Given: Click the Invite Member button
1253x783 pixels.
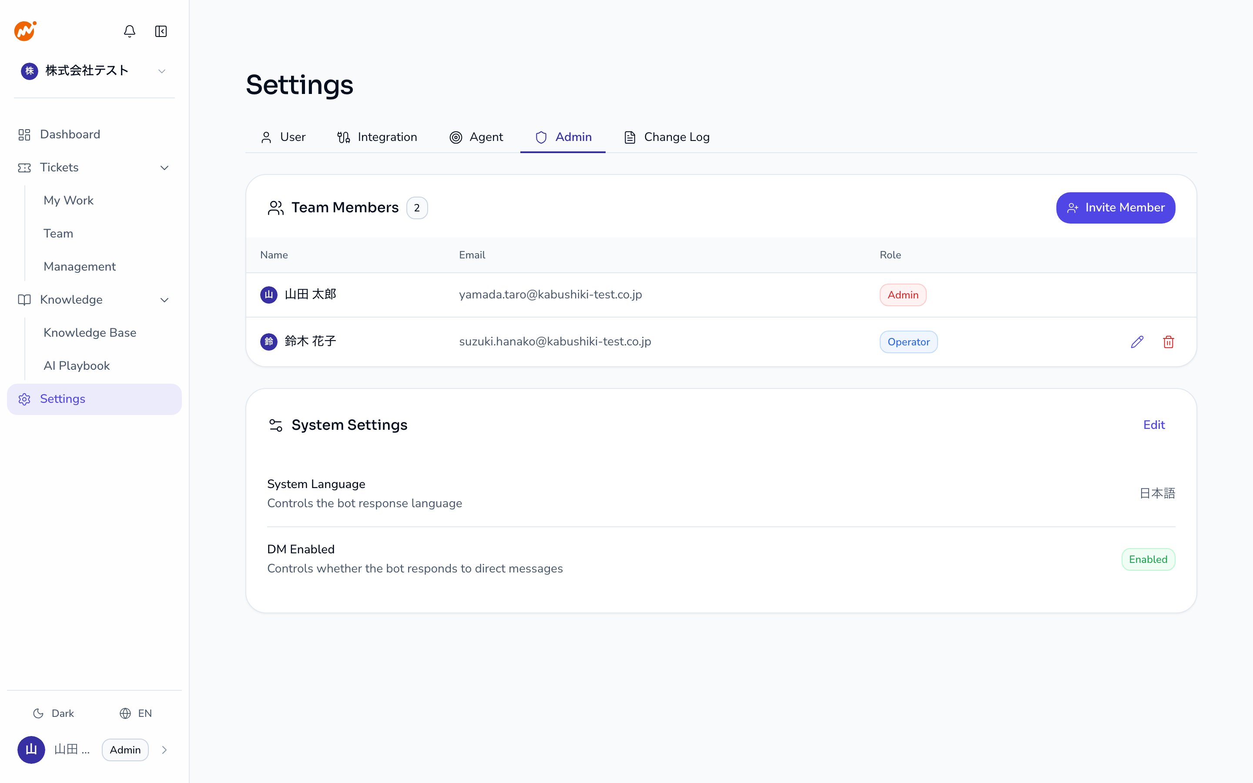Looking at the screenshot, I should [1115, 207].
